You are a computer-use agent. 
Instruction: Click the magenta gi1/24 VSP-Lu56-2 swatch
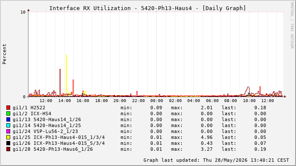click(x=8, y=131)
